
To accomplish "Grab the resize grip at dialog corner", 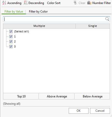I will click(x=111, y=116).
